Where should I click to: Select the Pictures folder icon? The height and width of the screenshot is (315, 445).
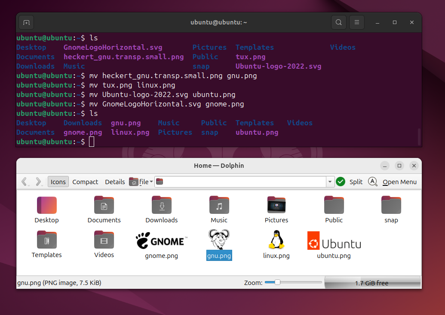[276, 205]
